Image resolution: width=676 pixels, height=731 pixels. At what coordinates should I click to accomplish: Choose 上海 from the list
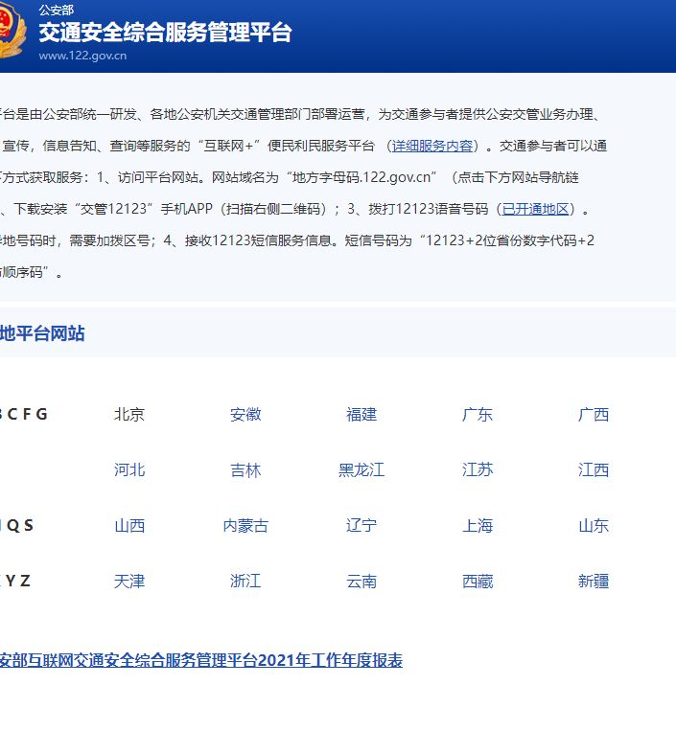point(478,525)
